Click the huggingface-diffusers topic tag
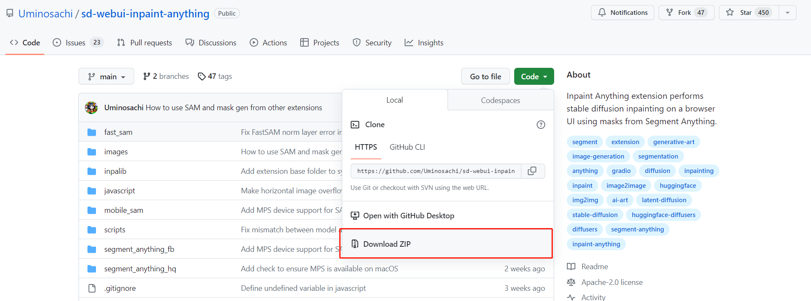811x301 pixels. point(664,215)
